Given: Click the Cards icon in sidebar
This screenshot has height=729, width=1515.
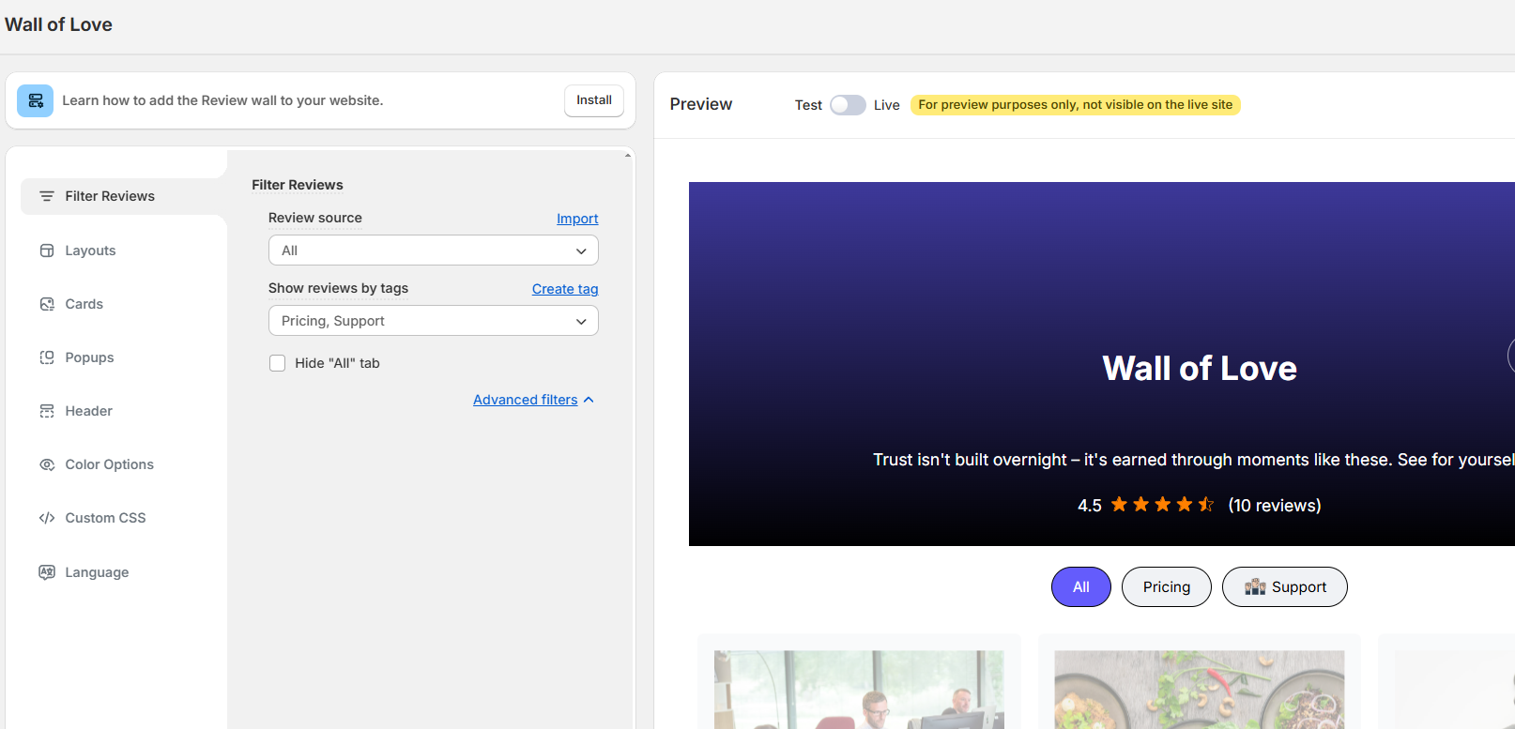Looking at the screenshot, I should point(47,304).
